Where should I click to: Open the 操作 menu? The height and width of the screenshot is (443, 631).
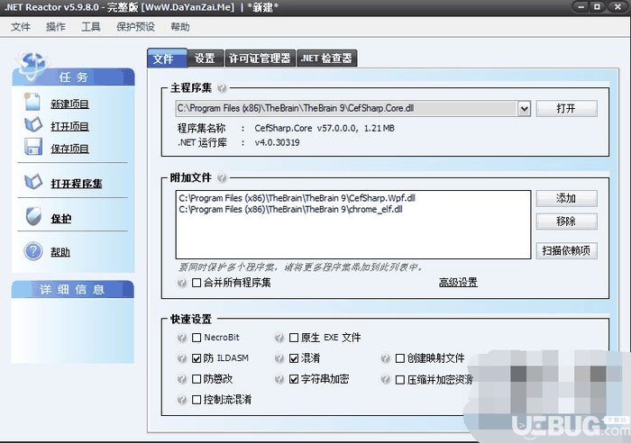click(x=56, y=27)
